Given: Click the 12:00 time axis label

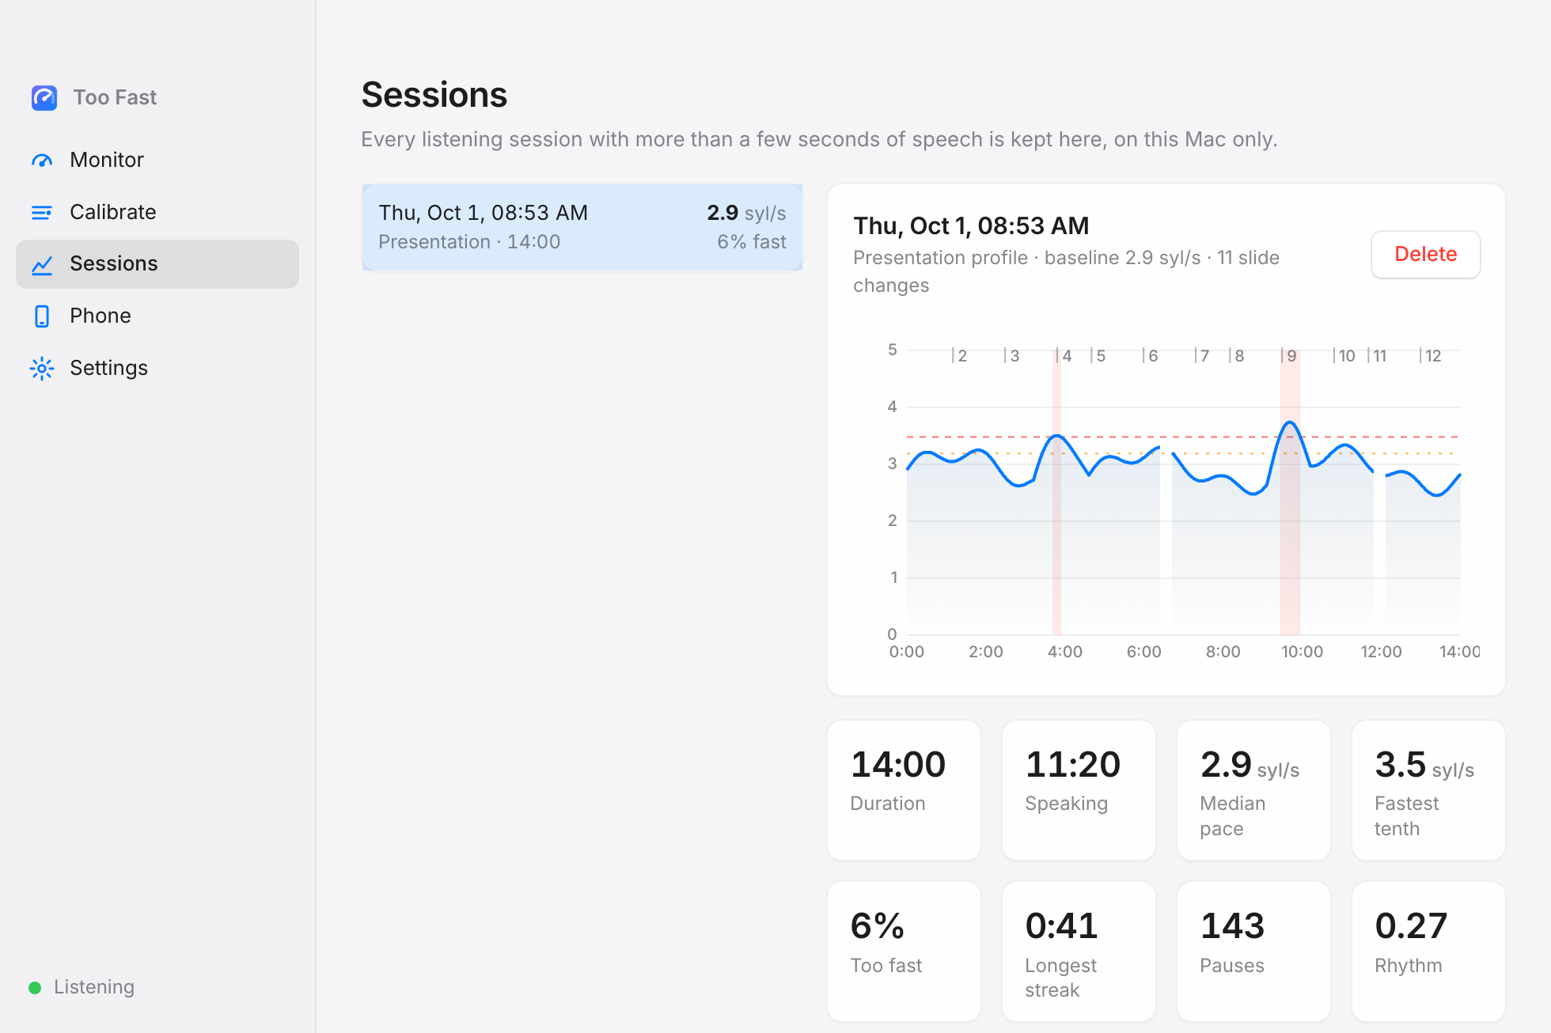Looking at the screenshot, I should click(1381, 652).
